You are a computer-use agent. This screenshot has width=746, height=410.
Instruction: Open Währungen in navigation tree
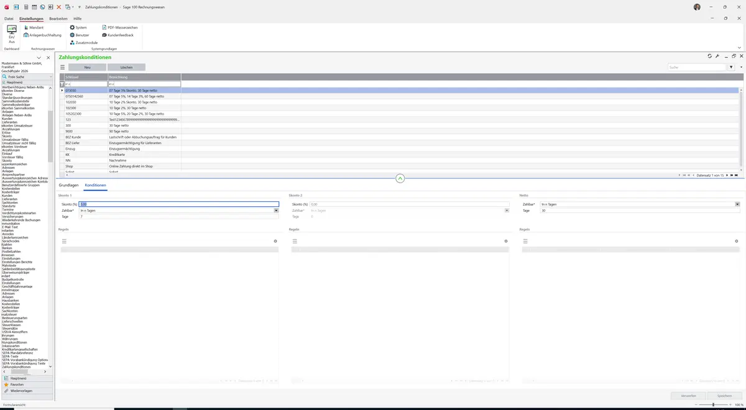(x=11, y=339)
